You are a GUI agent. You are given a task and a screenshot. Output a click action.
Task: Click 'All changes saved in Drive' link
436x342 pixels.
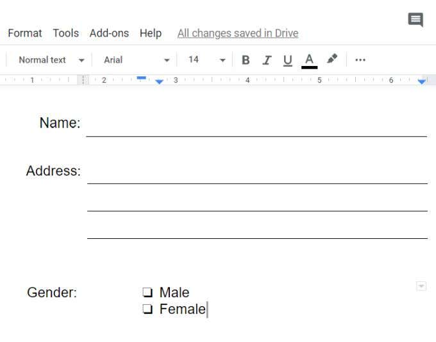coord(237,33)
